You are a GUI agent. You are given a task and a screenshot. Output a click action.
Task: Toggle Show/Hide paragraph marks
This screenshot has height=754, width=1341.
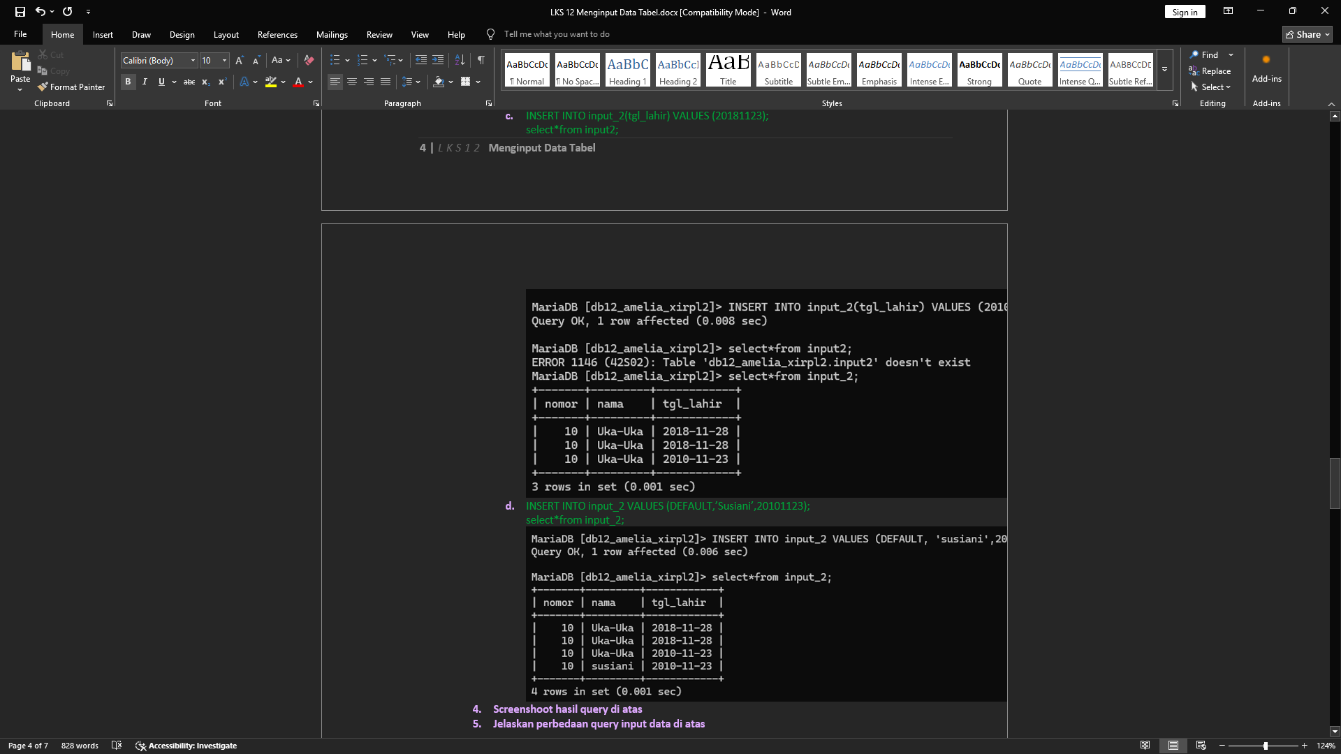[481, 61]
